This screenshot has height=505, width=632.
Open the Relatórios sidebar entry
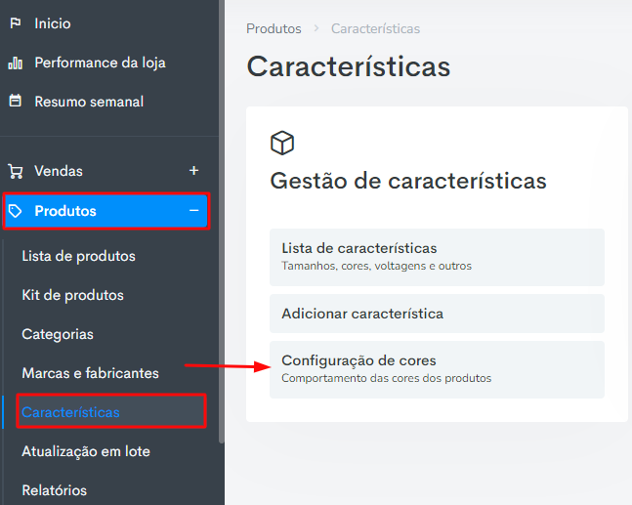[55, 490]
